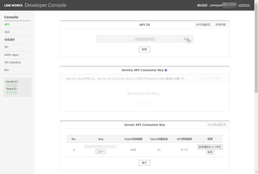Click 削除 button under the API ID
Image resolution: width=258 pixels, height=174 pixels.
click(144, 49)
